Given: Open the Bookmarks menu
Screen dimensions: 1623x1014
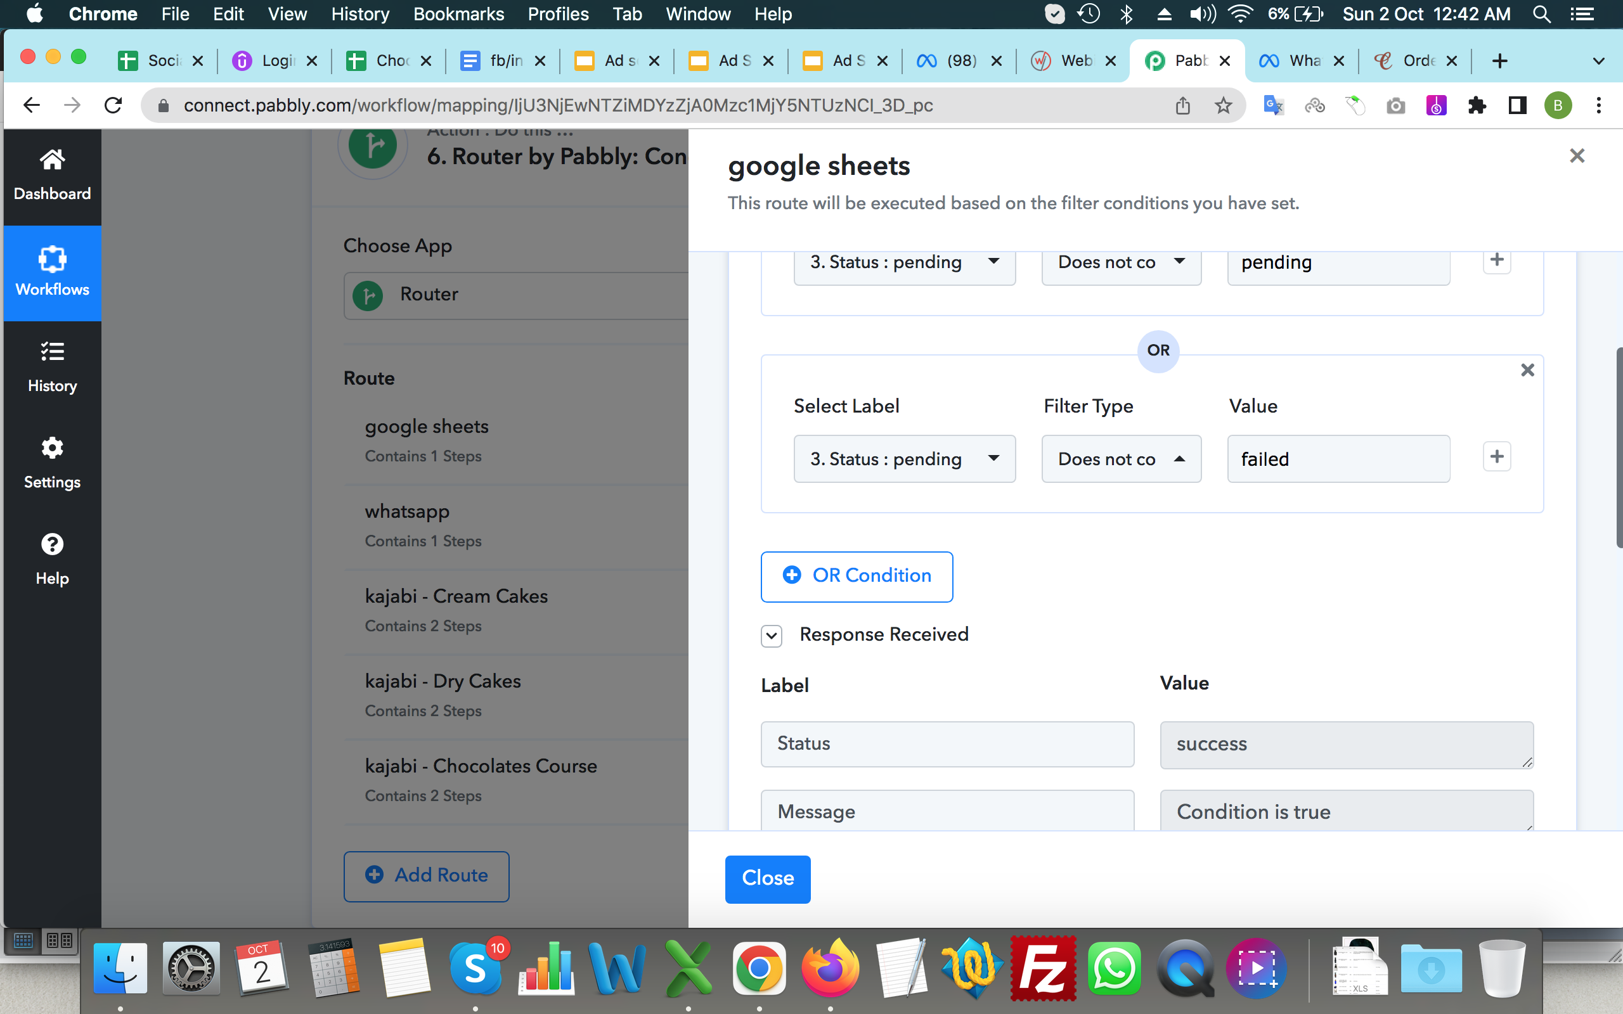Looking at the screenshot, I should [x=459, y=14].
